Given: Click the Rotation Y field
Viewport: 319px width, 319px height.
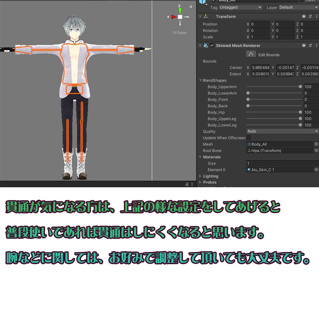Looking at the screenshot, I should 285,31.
